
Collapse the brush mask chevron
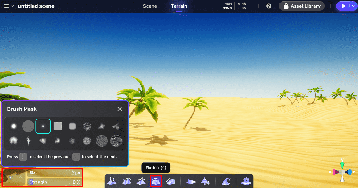point(20,177)
